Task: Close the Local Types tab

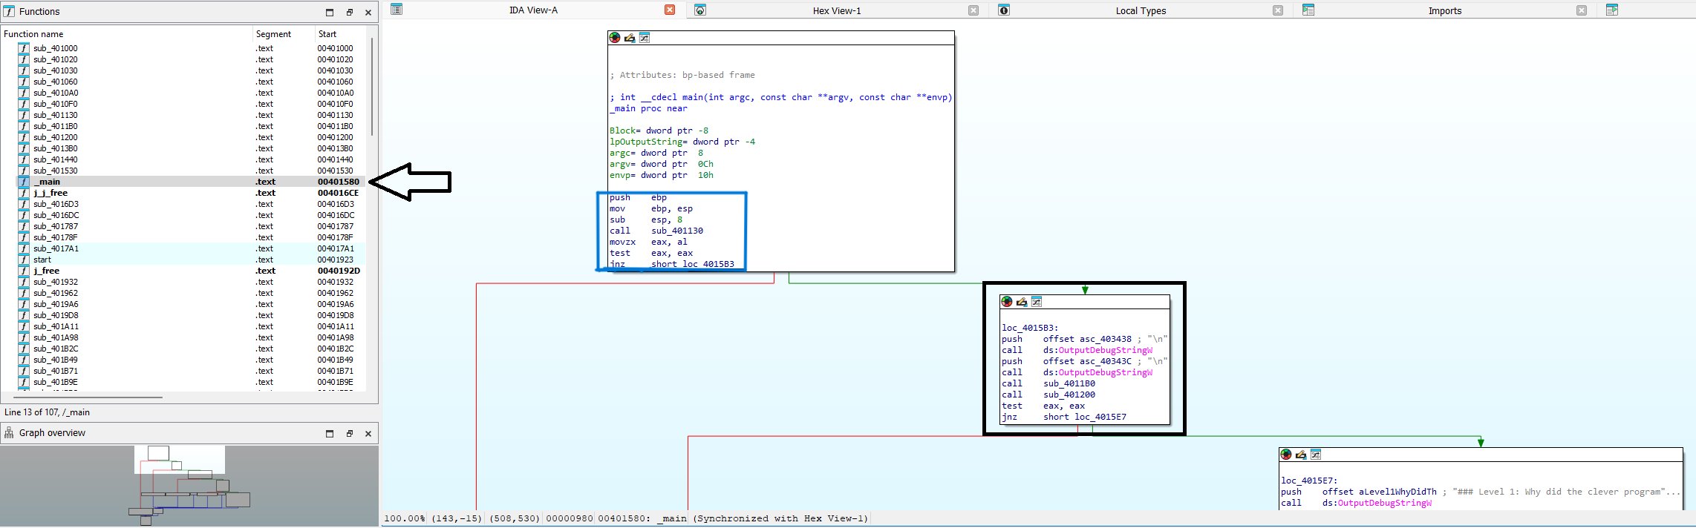Action: (x=1278, y=10)
